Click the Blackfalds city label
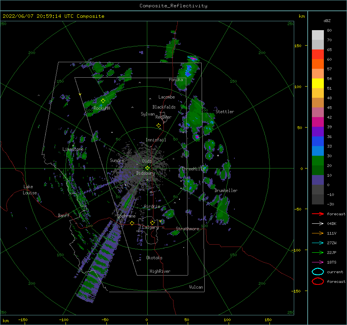The width and height of the screenshot is (347, 325). (164, 107)
